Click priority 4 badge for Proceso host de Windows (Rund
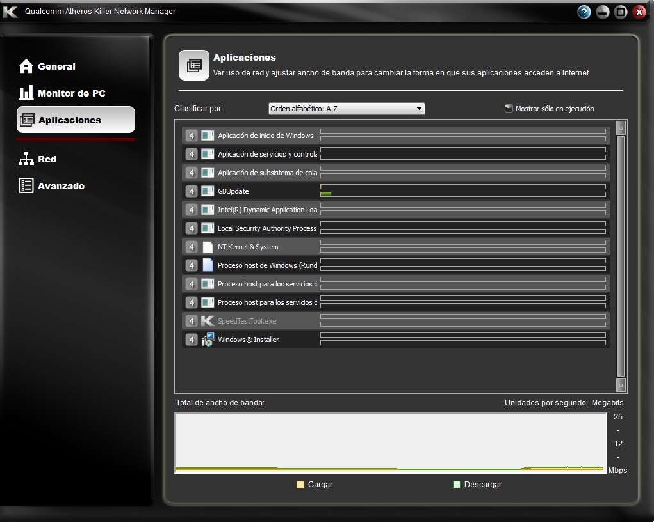This screenshot has height=523, width=654. pyautogui.click(x=192, y=265)
